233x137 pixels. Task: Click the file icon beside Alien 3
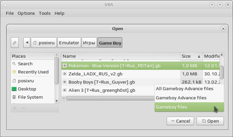[65, 90]
